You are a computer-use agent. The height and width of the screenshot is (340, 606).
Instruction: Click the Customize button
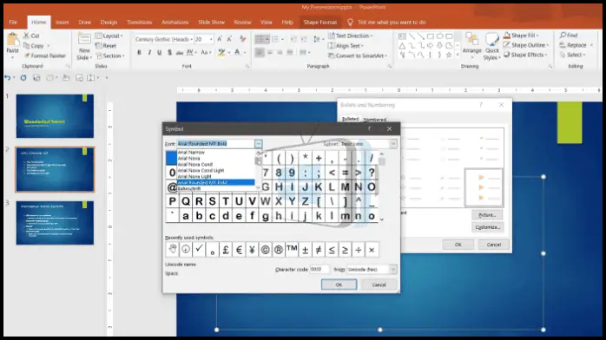coord(487,227)
